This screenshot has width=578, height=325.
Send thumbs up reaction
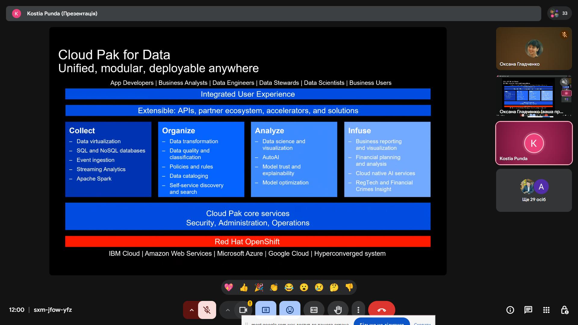pyautogui.click(x=244, y=287)
